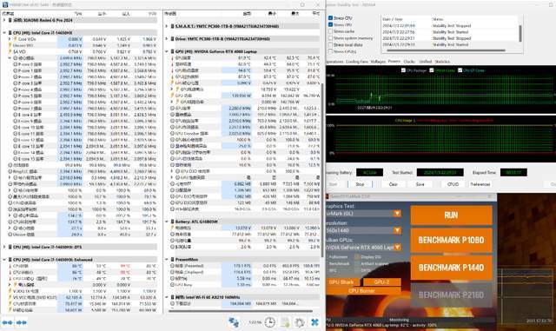Image resolution: width=556 pixels, height=331 pixels.
Task: Collapse the Intel Wi-Fi 6E AX210 network section
Action: click(x=166, y=297)
